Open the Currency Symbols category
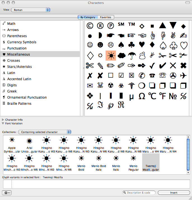Viewport: 192px width, 200px height. tap(40, 42)
